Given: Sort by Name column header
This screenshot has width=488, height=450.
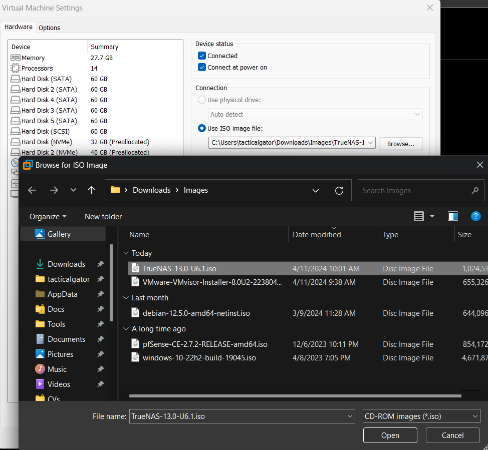Looking at the screenshot, I should [139, 234].
